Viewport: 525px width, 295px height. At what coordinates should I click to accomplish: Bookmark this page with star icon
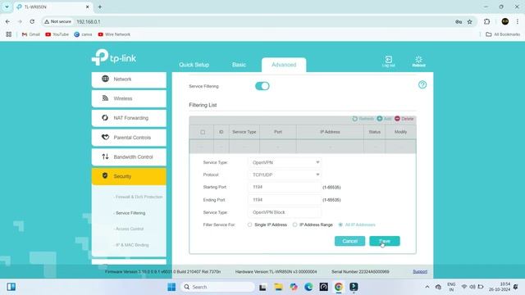(x=470, y=22)
